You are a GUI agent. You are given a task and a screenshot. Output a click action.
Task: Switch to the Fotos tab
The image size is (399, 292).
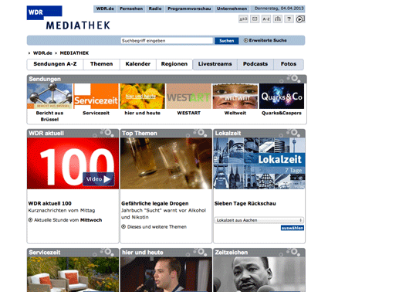289,64
